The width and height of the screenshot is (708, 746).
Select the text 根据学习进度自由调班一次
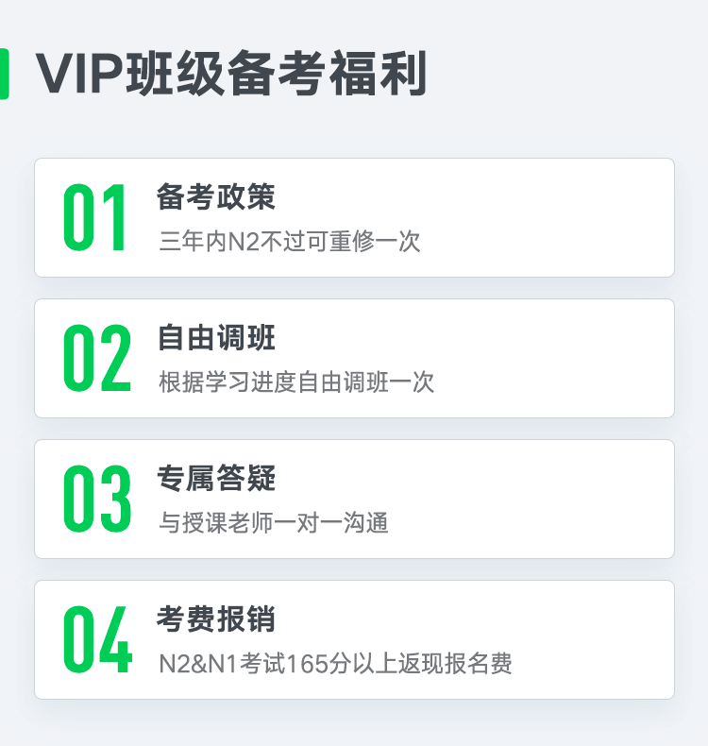pos(296,381)
